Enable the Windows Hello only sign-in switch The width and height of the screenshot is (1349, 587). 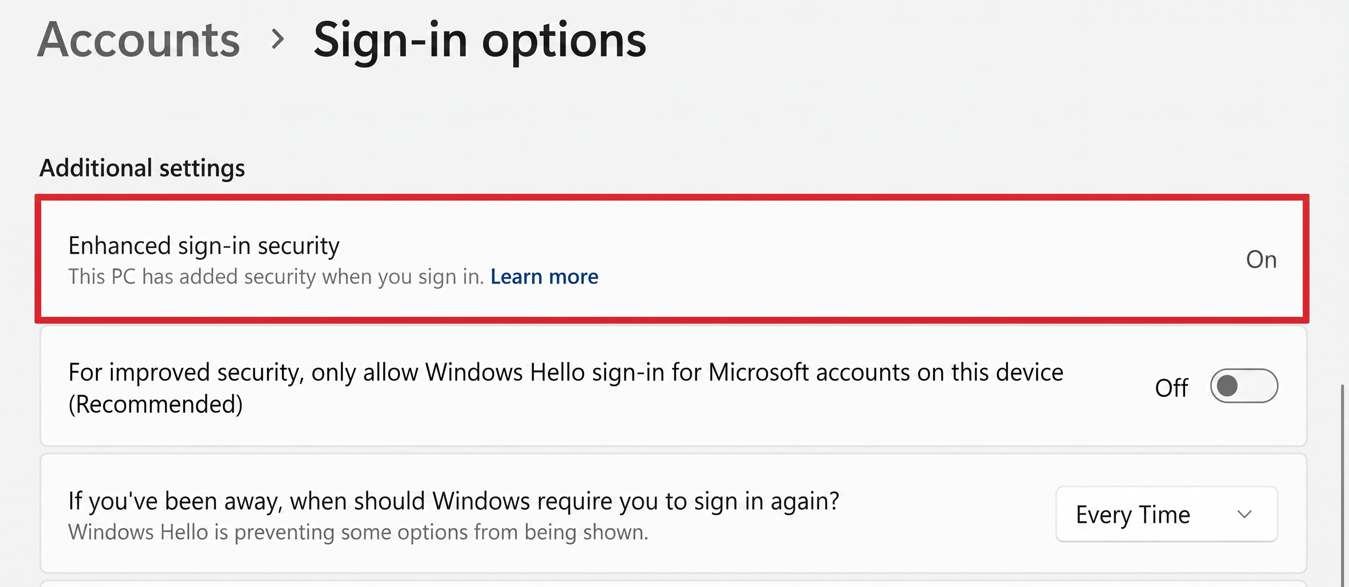click(1244, 386)
